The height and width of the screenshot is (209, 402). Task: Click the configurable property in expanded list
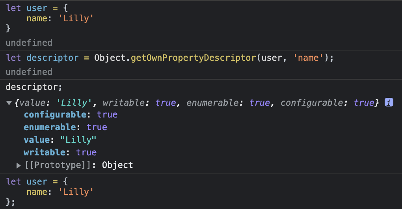[x=55, y=114]
